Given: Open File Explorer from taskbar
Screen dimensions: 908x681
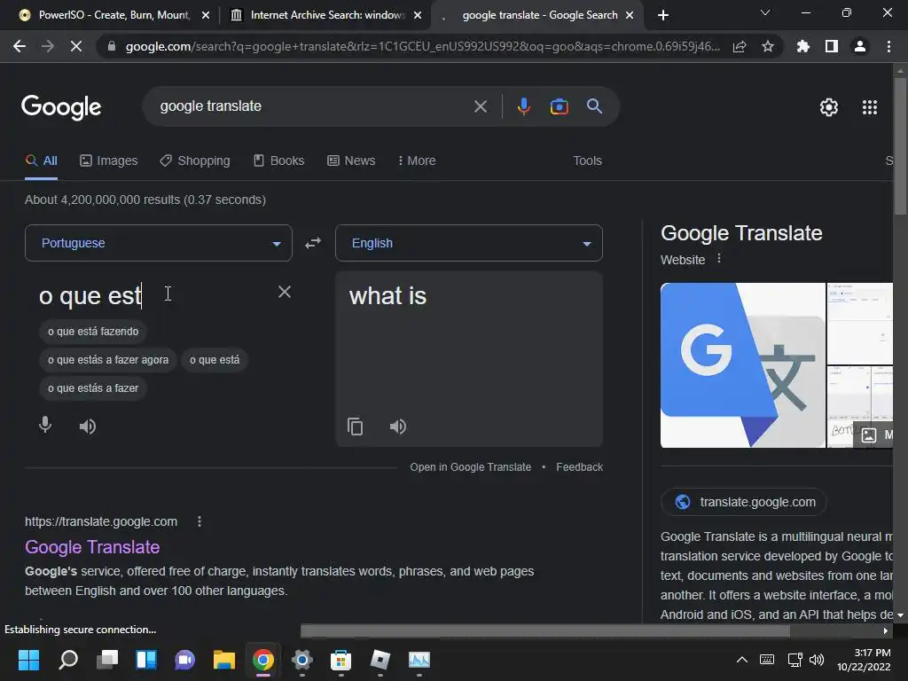Looking at the screenshot, I should coord(223,660).
